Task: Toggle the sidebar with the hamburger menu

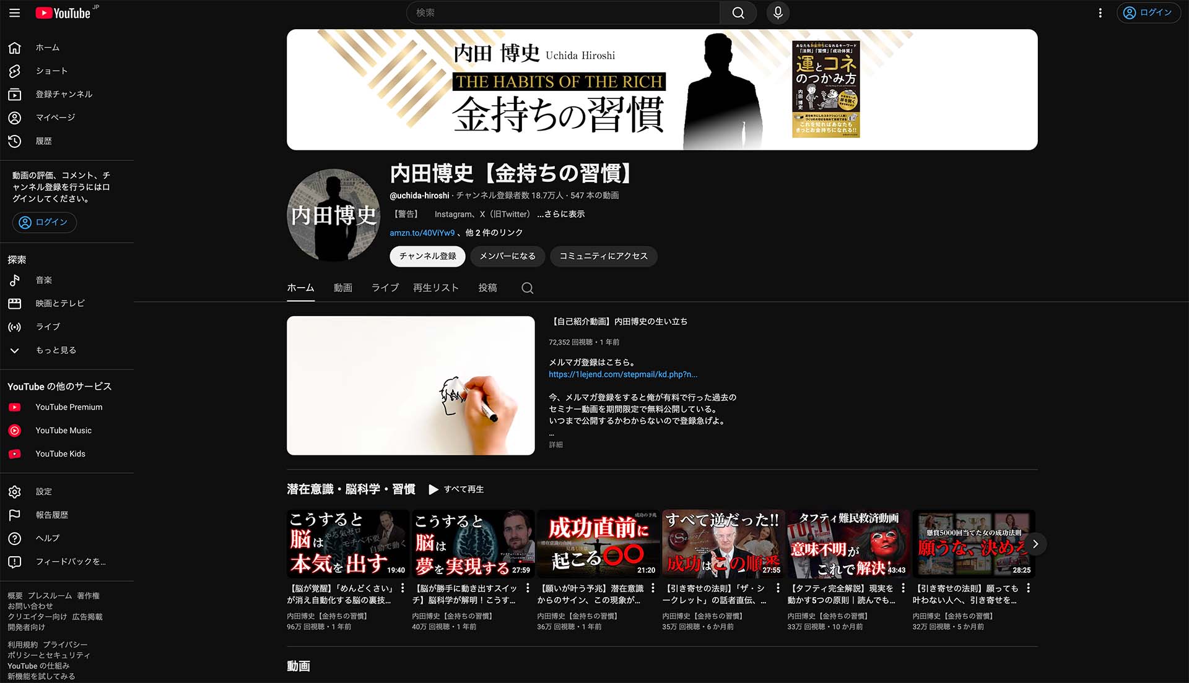Action: pos(15,12)
